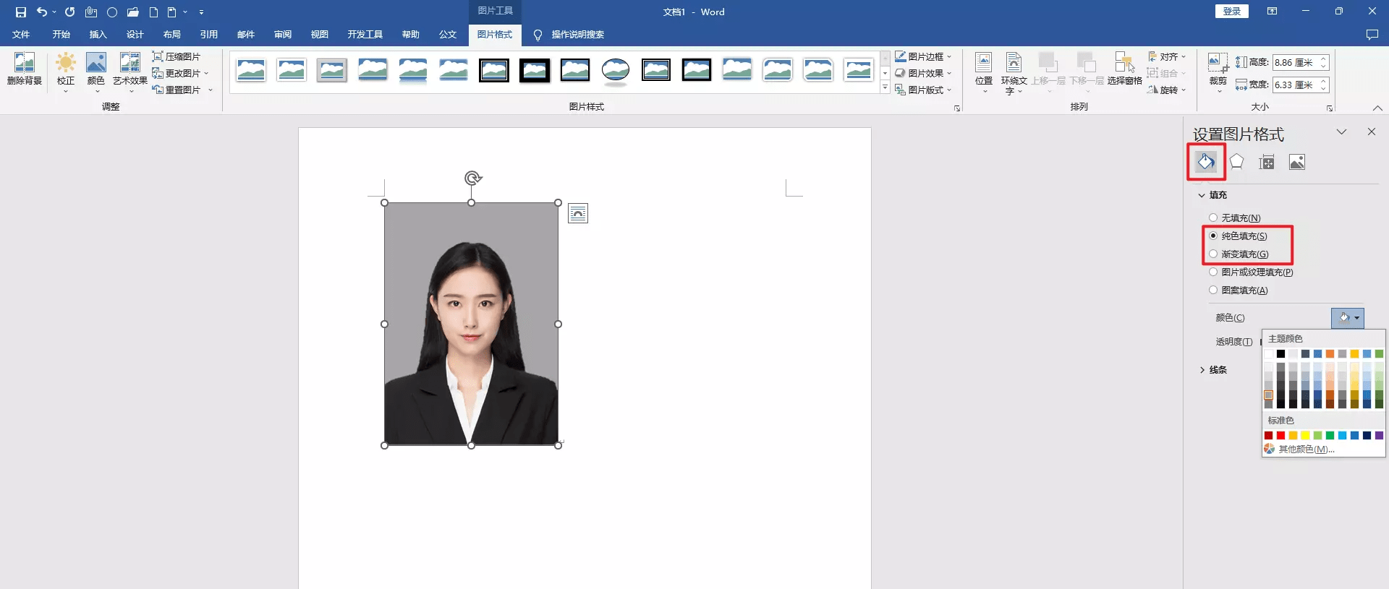
Task: Pick the purple standard color swatch
Action: coord(1379,435)
